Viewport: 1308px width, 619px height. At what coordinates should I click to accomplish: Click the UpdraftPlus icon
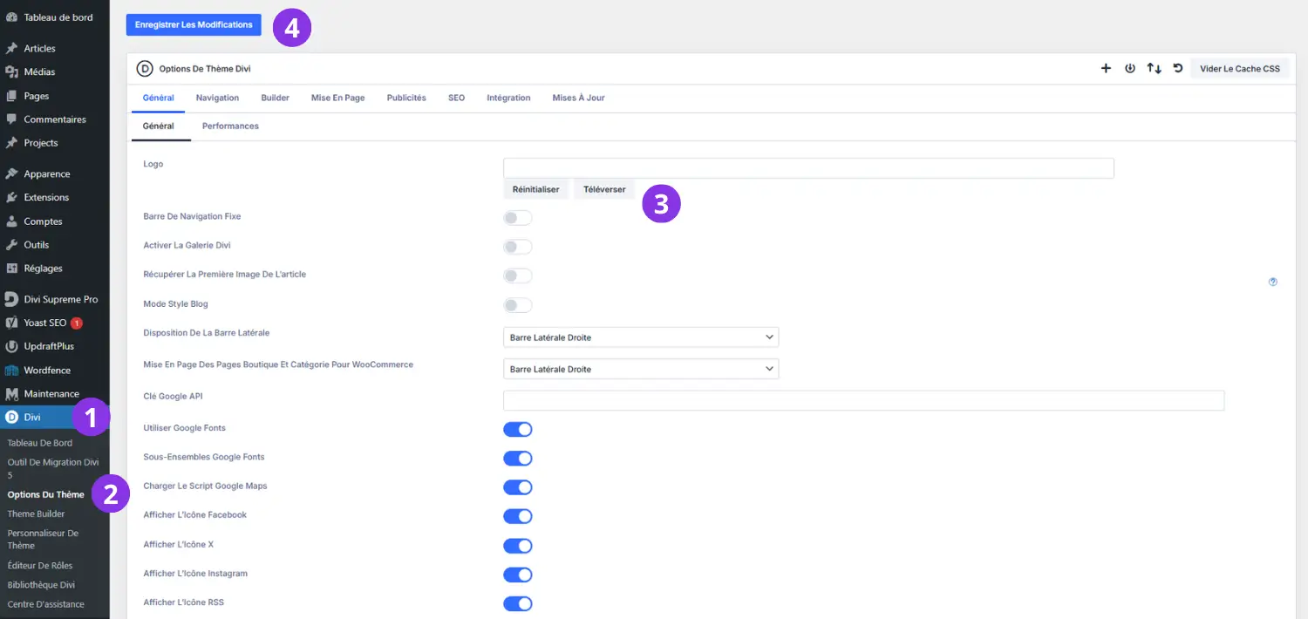click(x=11, y=346)
